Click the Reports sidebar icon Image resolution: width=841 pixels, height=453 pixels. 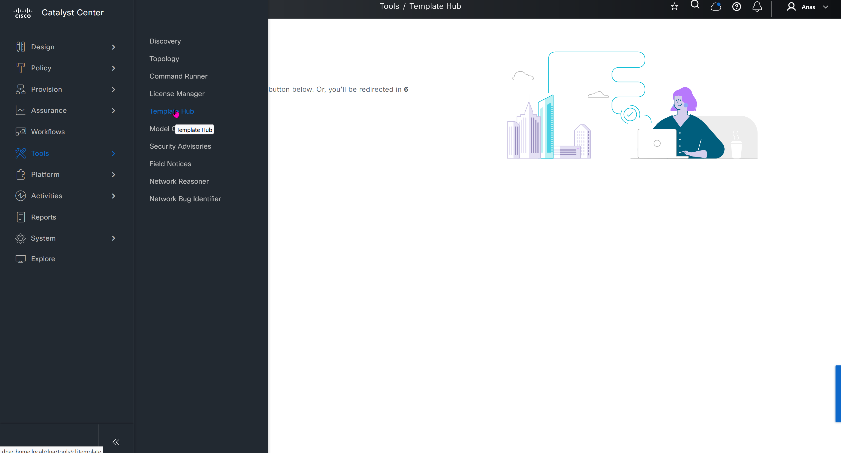[x=21, y=217]
